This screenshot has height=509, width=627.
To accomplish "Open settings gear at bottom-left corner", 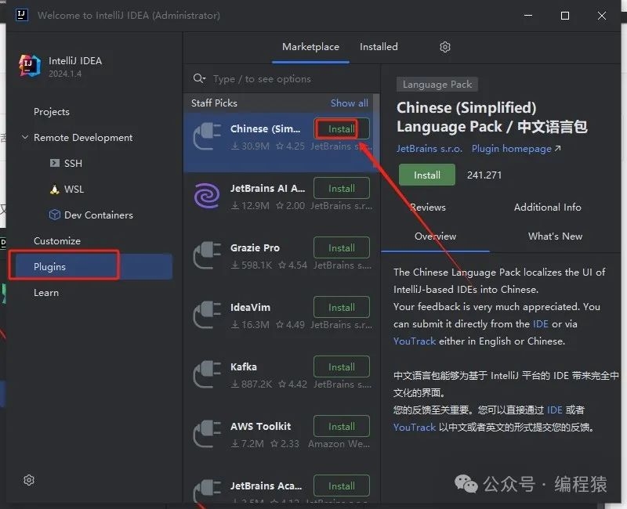I will click(x=29, y=480).
